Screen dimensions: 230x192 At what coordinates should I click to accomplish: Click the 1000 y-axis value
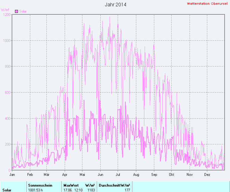tap(7, 41)
